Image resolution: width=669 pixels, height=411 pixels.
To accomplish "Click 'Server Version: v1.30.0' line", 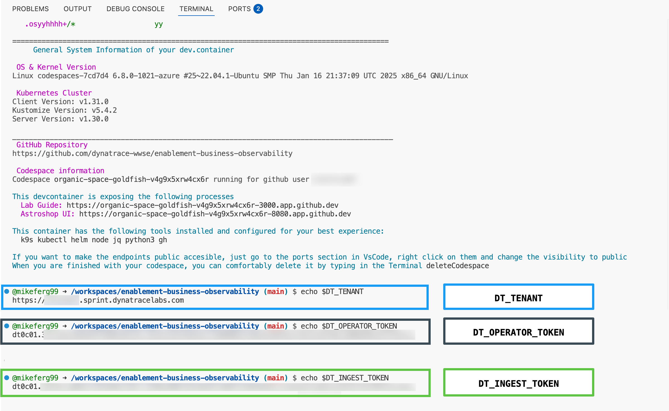I will (60, 119).
